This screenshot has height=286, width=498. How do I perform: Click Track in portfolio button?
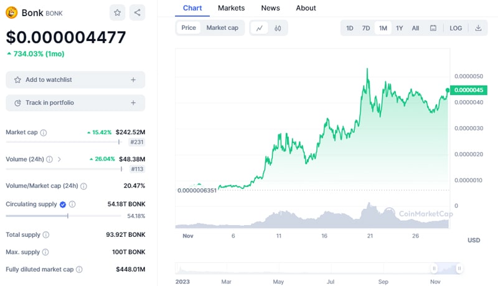[75, 103]
